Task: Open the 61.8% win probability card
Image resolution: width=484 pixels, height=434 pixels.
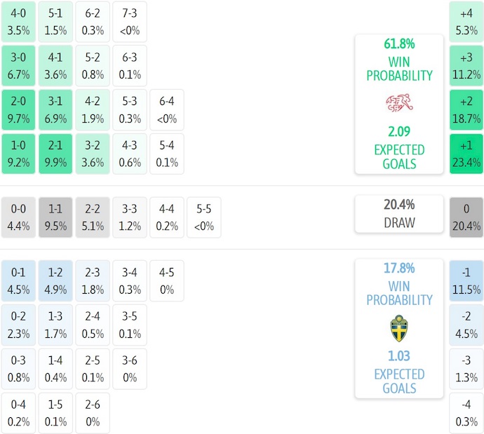Action: [x=398, y=104]
